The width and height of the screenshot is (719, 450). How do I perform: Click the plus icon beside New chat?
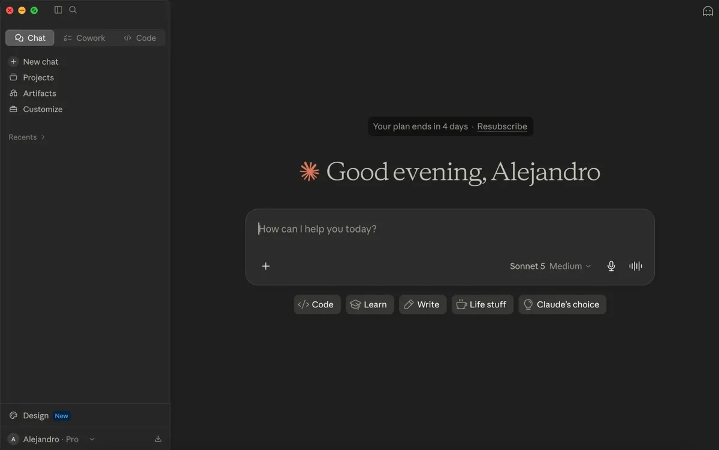click(13, 62)
